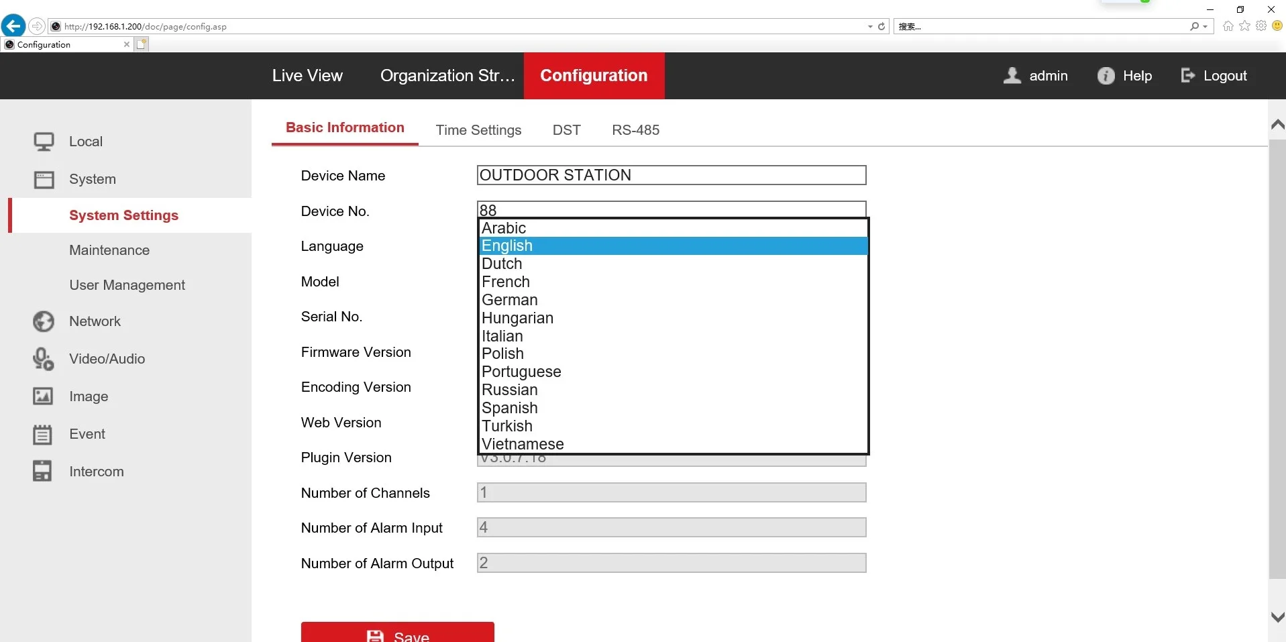Click the Logout link

click(x=1225, y=76)
